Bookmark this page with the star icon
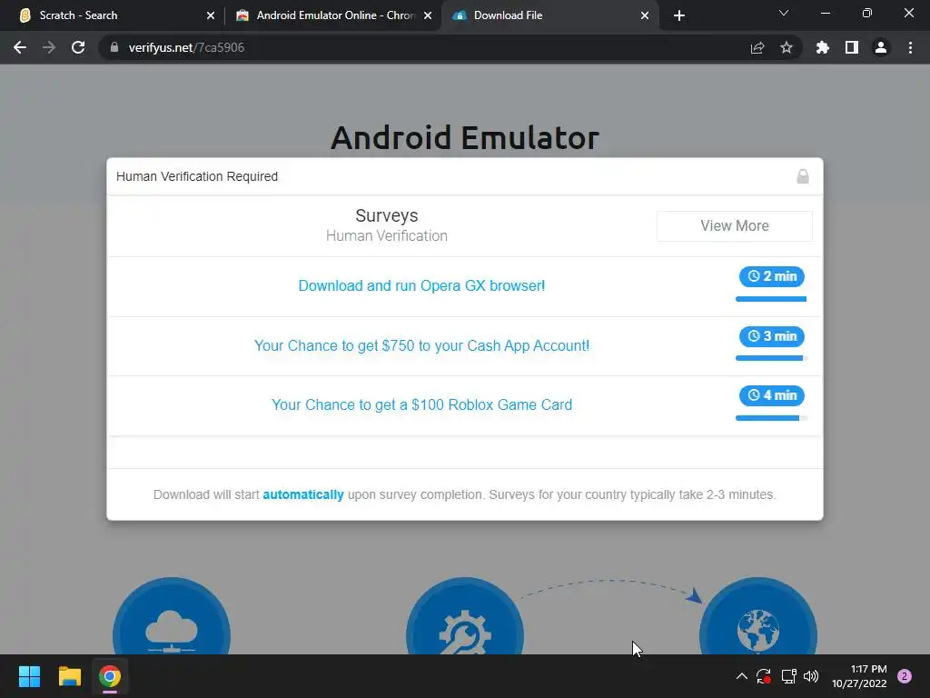 coord(787,47)
